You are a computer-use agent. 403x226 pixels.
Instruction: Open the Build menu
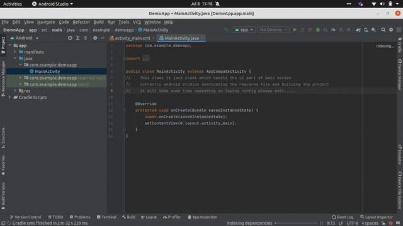(x=98, y=22)
